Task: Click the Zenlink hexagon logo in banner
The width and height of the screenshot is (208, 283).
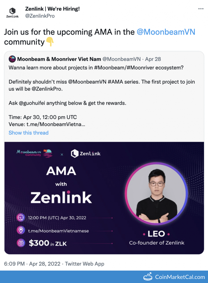Action: (75, 154)
